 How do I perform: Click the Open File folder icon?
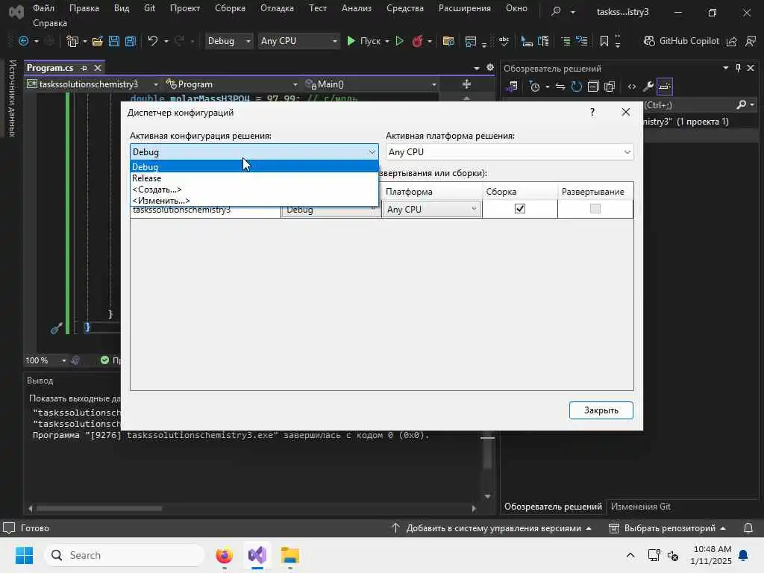pos(98,41)
